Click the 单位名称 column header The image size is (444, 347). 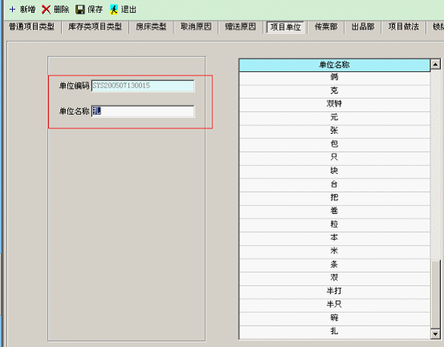[334, 65]
